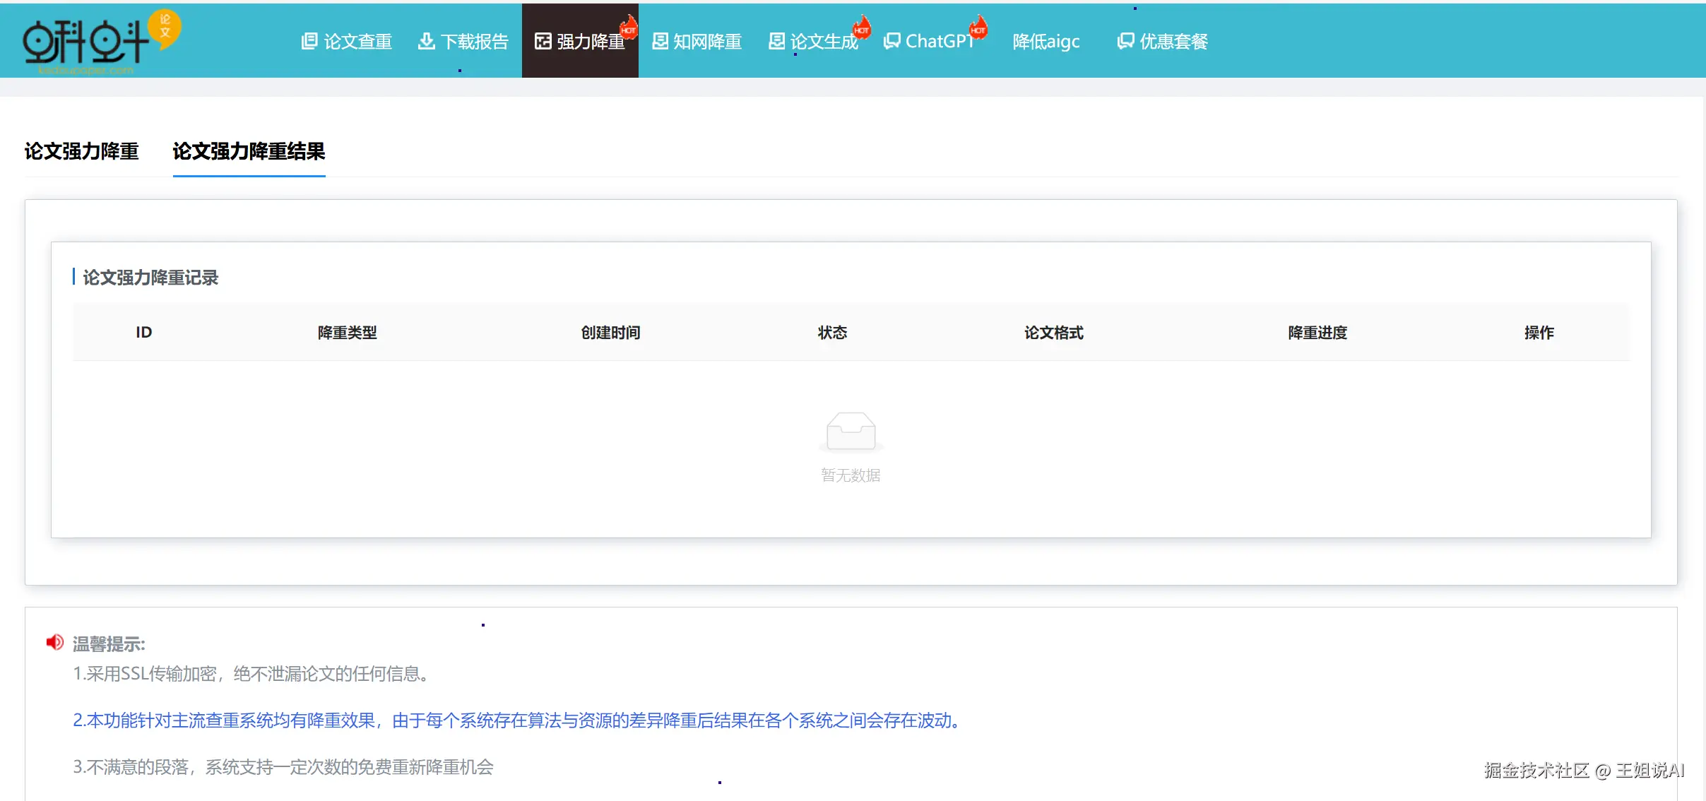
Task: Switch to the 论文强力降重 tab
Action: [x=81, y=151]
